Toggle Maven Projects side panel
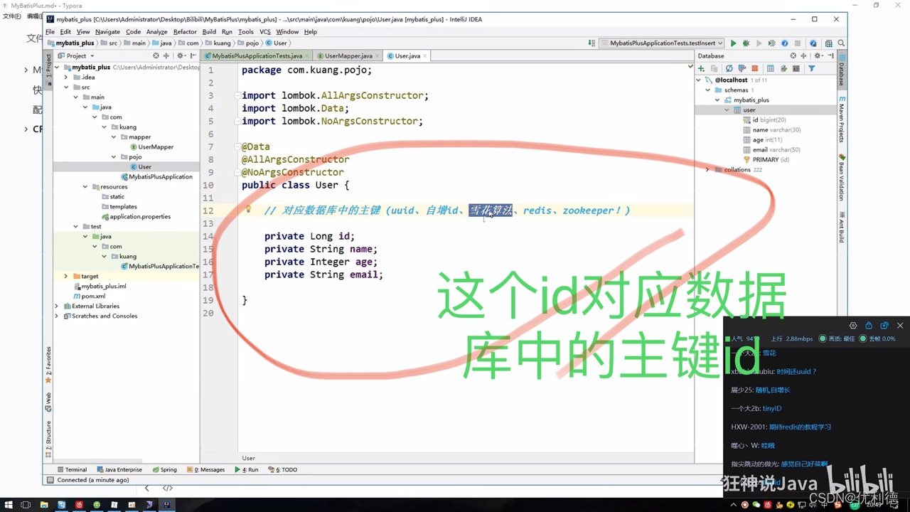910x512 pixels. tap(842, 118)
